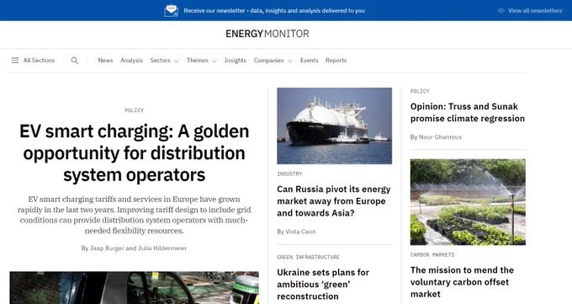This screenshot has width=572, height=304.
Task: Go to the Insights section
Action: [x=236, y=61]
